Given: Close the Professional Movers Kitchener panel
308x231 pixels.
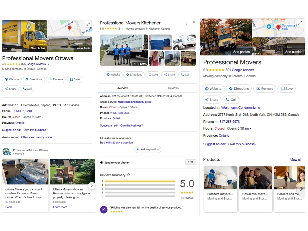Looking at the screenshot, I should click(x=194, y=22).
